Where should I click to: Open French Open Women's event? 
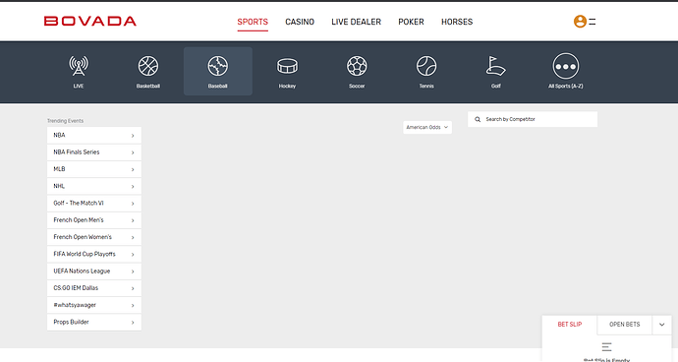(x=94, y=237)
